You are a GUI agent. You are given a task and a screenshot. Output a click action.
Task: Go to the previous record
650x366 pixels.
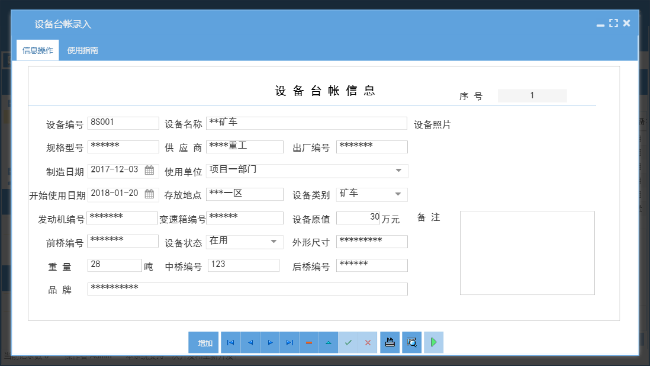(250, 342)
